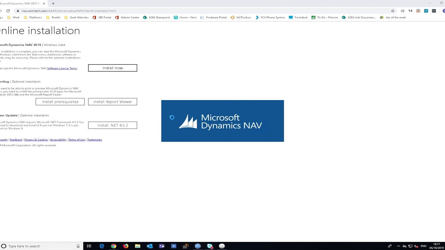The width and height of the screenshot is (445, 250).
Task: Close the Microsoft Dynamics NAV 2015 tab
Action: tap(44, 3)
